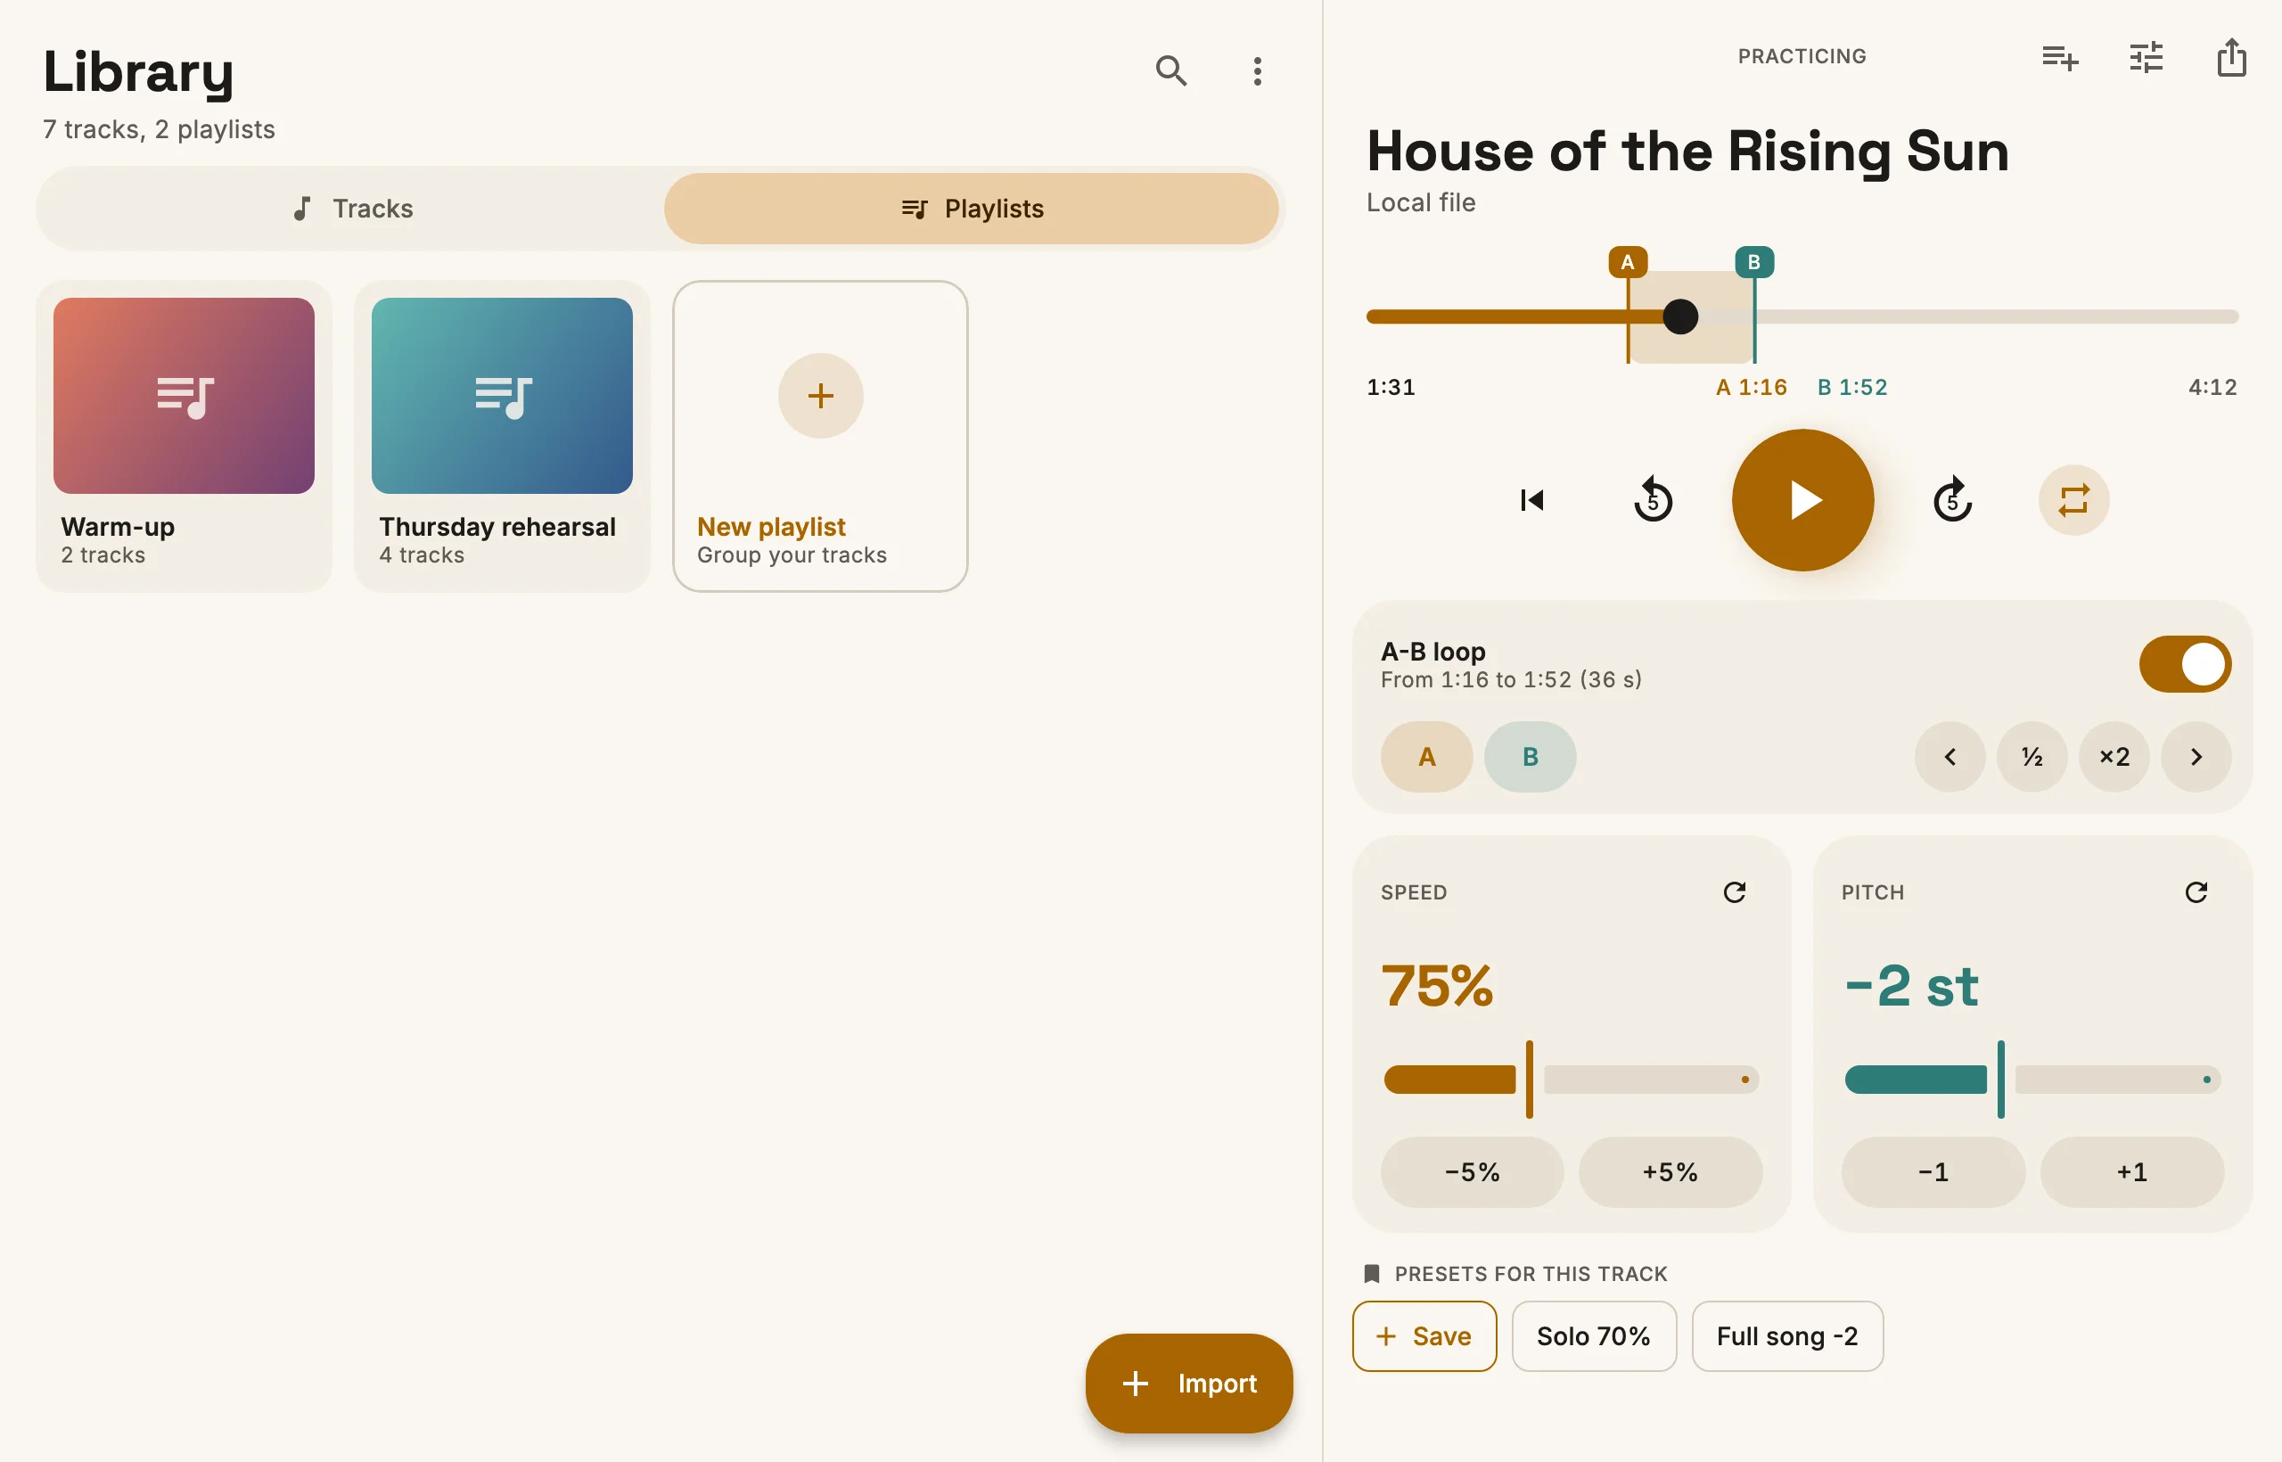Open the Thursday rehearsal playlist cover

[501, 396]
